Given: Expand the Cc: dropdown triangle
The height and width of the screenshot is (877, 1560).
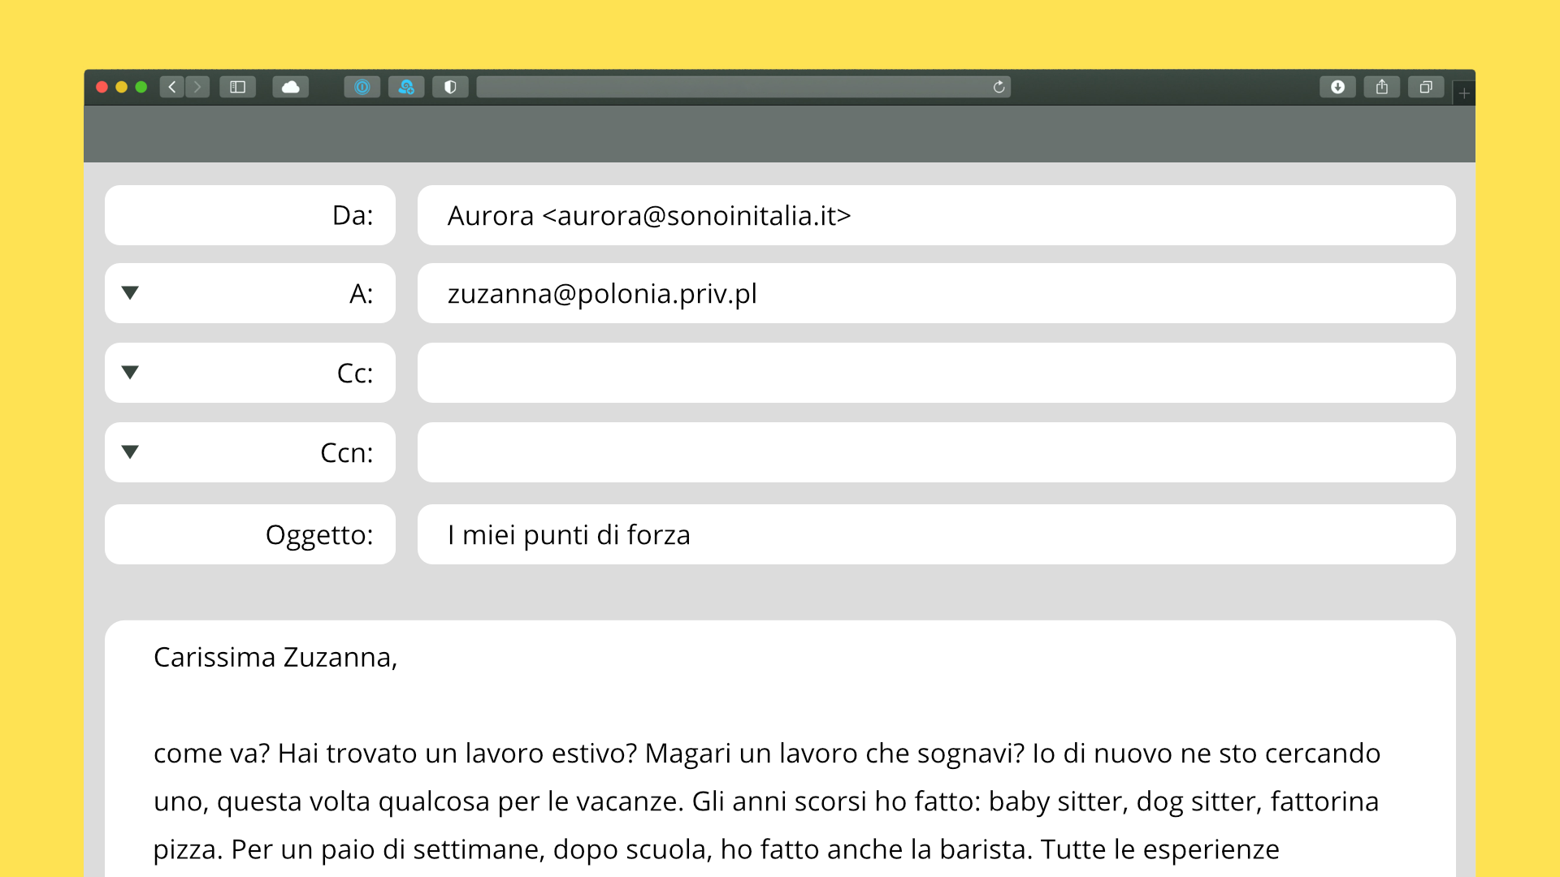Looking at the screenshot, I should pos(130,373).
